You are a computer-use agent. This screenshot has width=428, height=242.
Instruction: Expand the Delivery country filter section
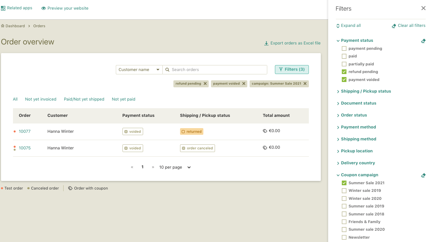coord(355,163)
